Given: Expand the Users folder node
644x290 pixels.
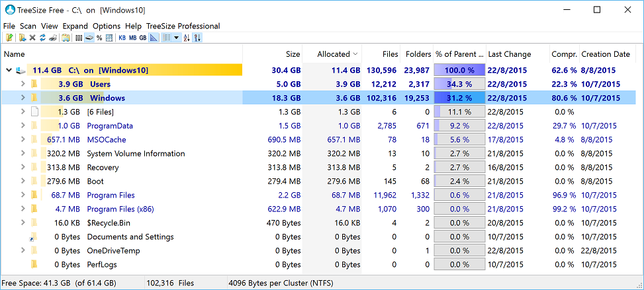Looking at the screenshot, I should coord(23,85).
